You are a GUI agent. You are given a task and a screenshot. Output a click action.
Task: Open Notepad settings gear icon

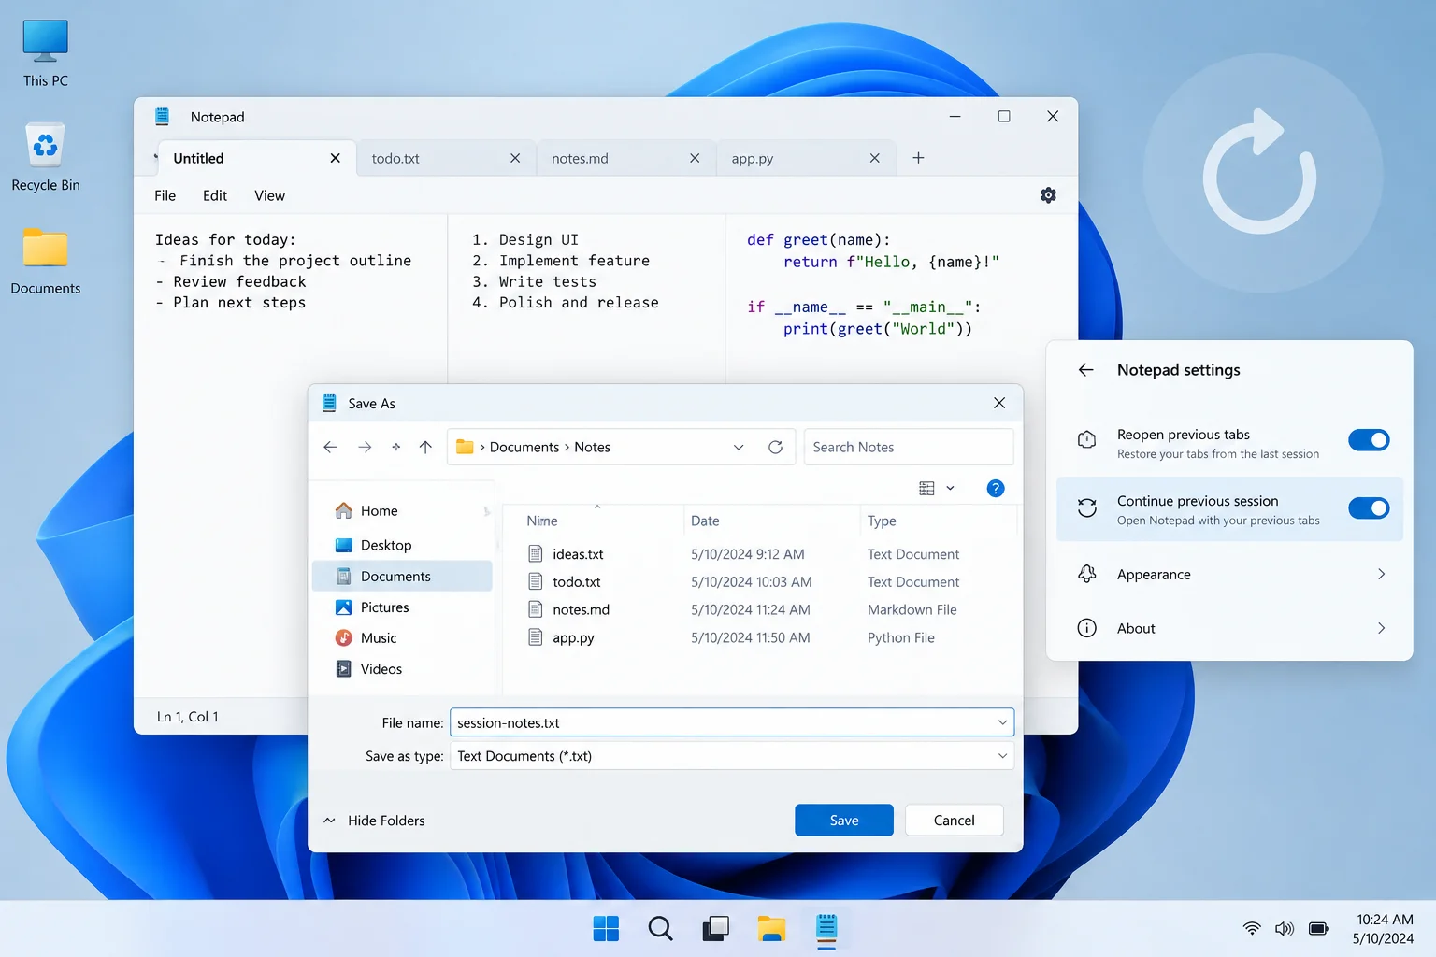tap(1048, 195)
